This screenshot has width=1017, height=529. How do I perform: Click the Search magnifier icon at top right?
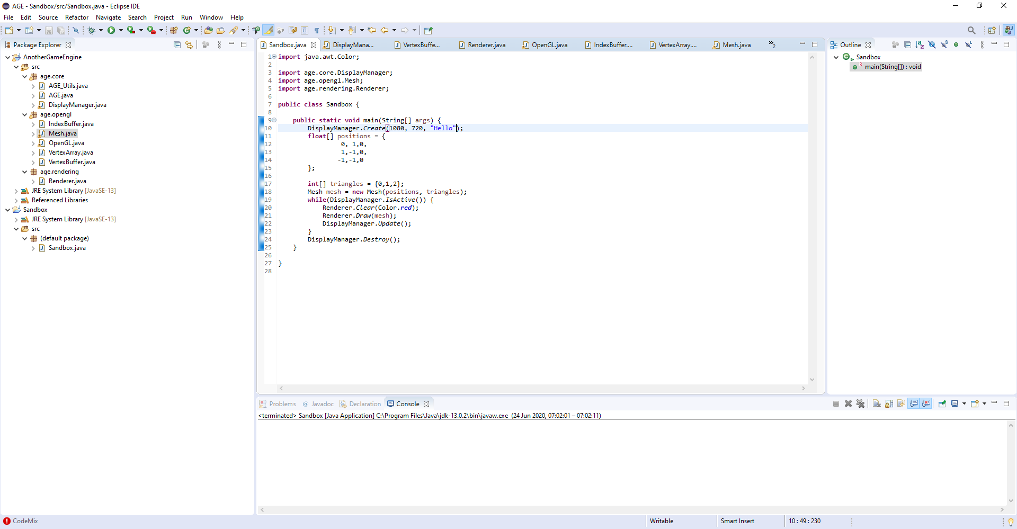coord(971,30)
